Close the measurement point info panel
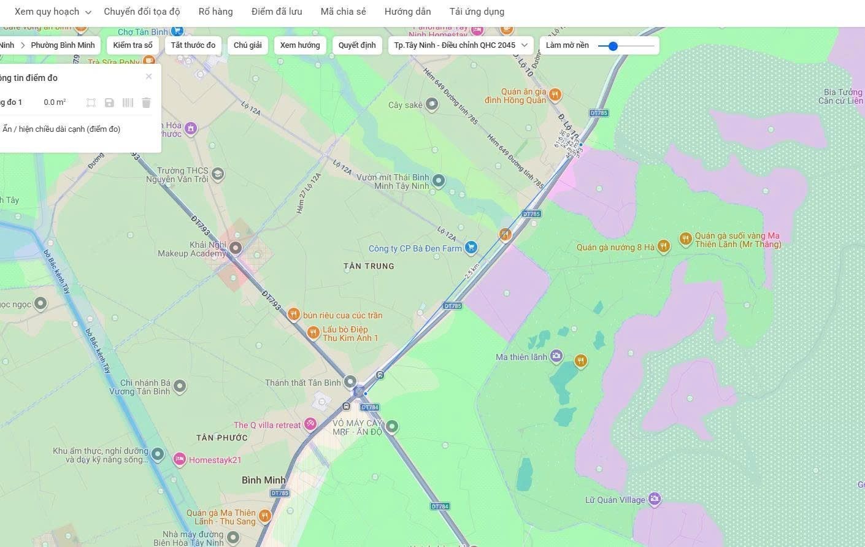Screen dimensions: 865x547 [148, 77]
